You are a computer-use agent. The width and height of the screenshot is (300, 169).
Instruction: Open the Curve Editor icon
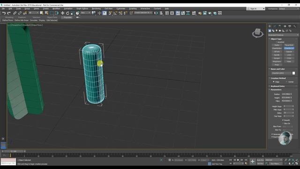(183, 13)
